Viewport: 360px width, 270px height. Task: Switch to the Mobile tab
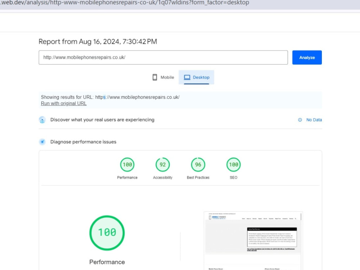pyautogui.click(x=163, y=77)
